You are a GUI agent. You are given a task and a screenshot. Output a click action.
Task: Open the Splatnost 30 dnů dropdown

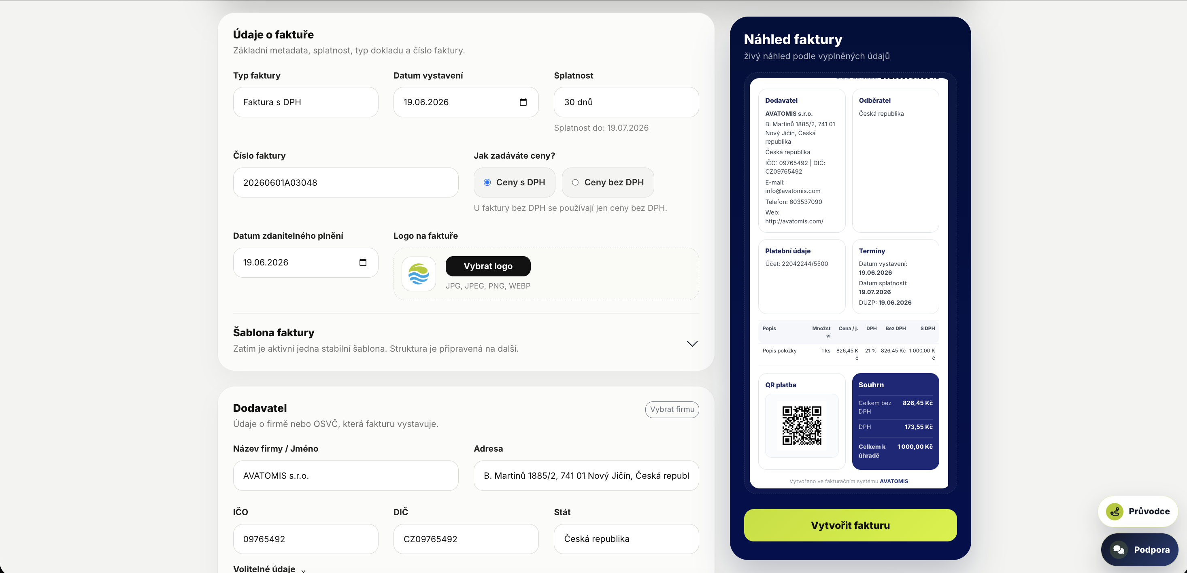click(x=626, y=102)
